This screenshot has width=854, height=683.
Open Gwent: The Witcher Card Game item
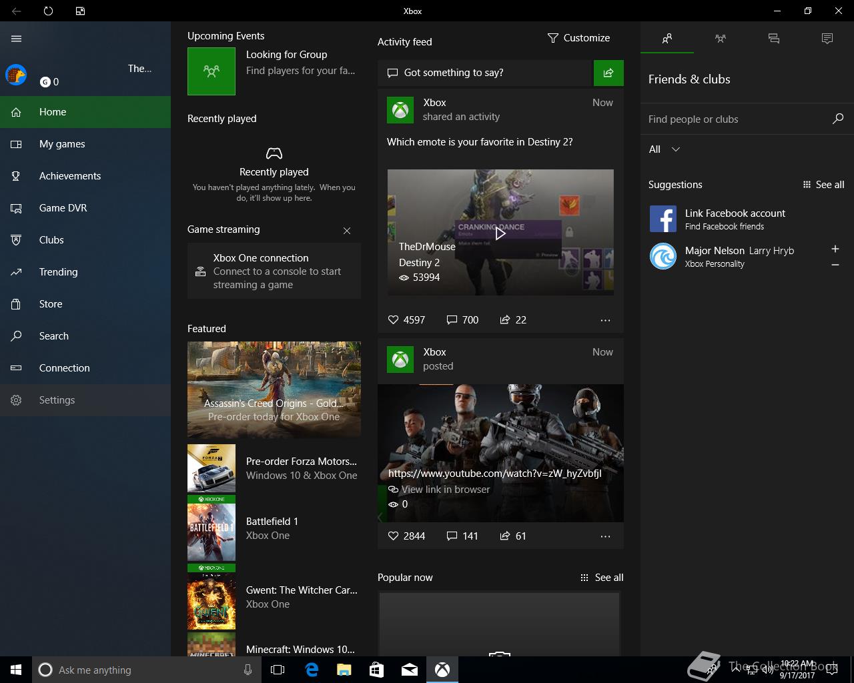(x=274, y=597)
